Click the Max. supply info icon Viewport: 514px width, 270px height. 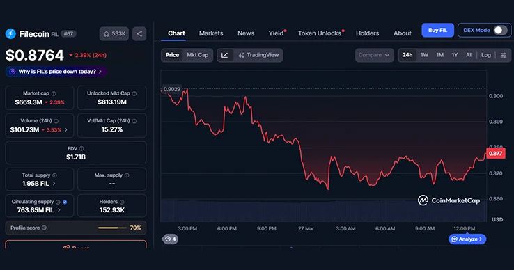(x=127, y=175)
